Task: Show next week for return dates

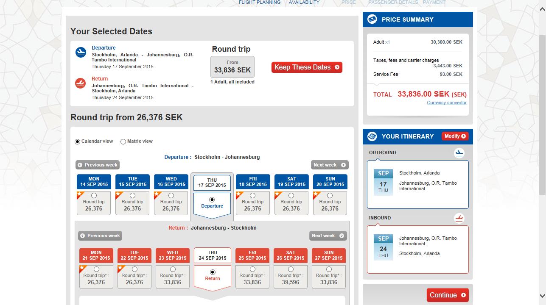Action: pos(328,236)
